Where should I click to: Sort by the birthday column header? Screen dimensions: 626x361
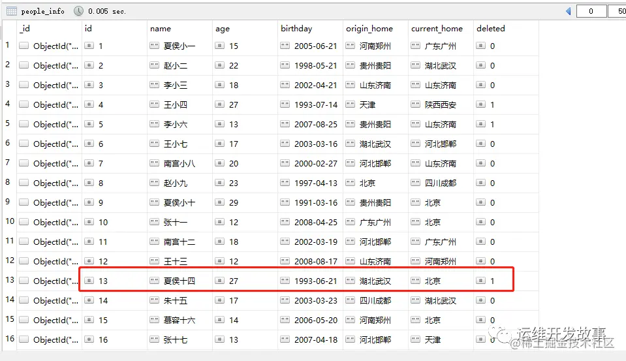pos(296,29)
